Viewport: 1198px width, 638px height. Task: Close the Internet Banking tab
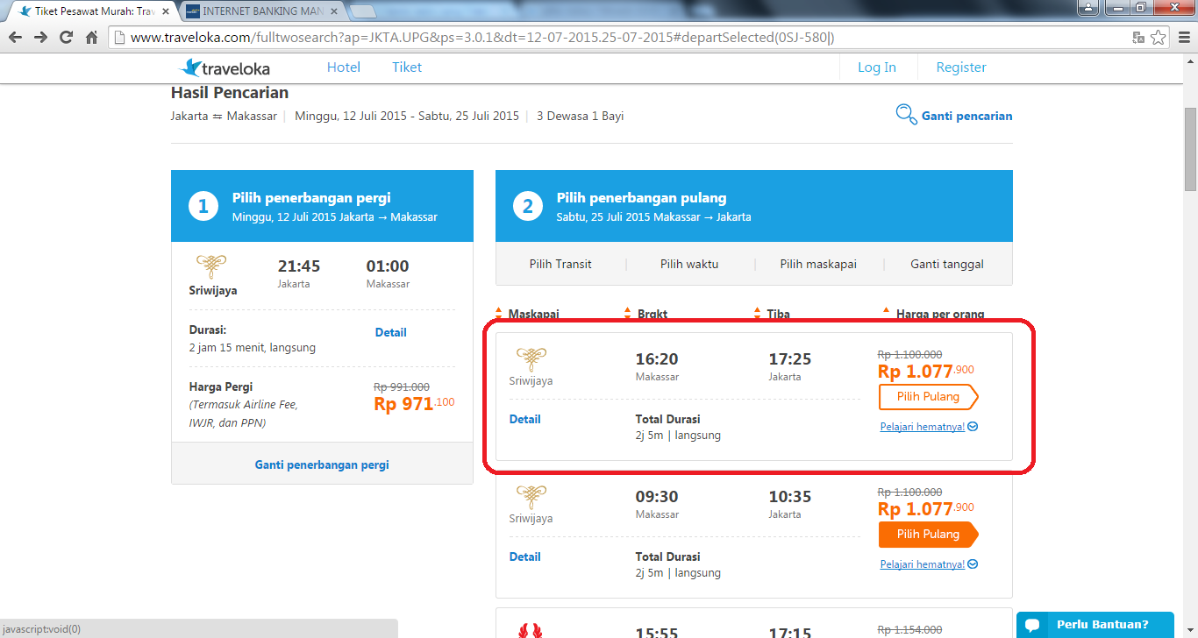[332, 11]
